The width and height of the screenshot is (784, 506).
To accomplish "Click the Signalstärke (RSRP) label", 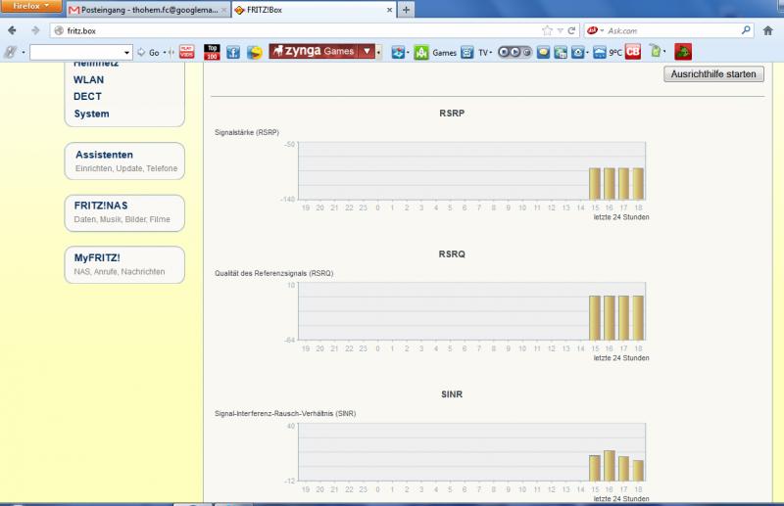I will 247,132.
